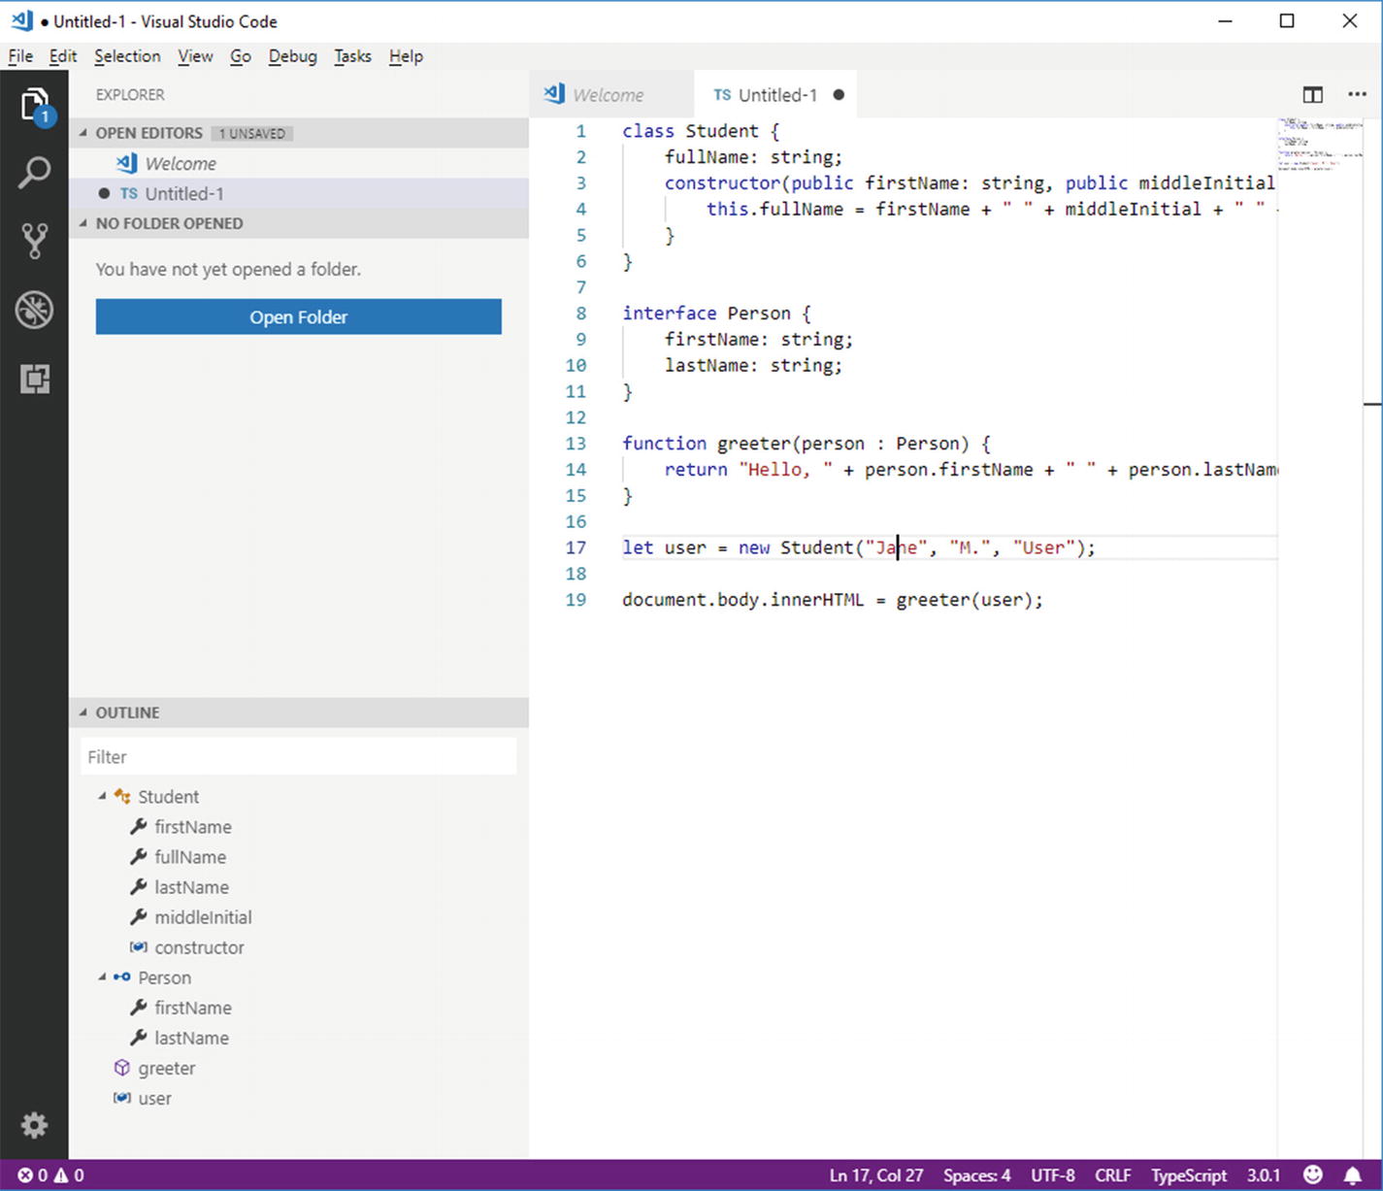Open the Extensions view icon
Viewport: 1383px width, 1191px height.
point(34,379)
